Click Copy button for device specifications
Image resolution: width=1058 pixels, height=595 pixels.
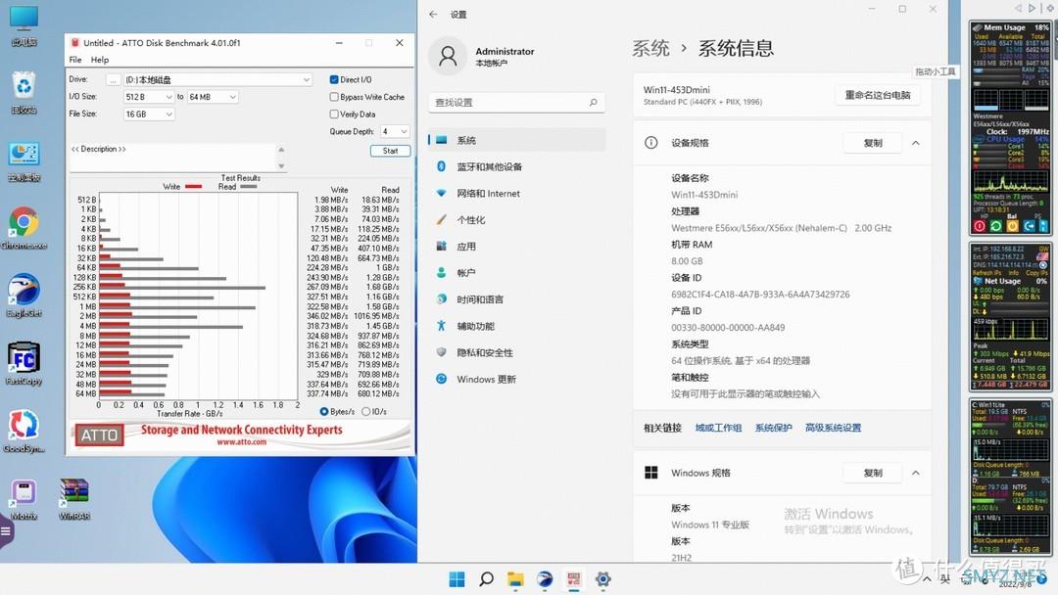click(x=873, y=143)
